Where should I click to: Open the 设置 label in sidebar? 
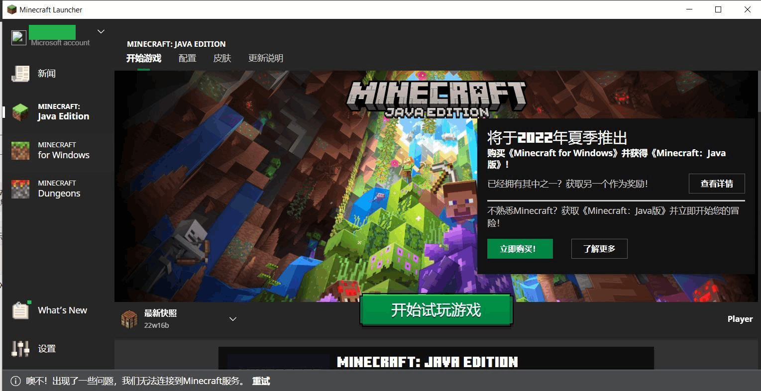47,349
